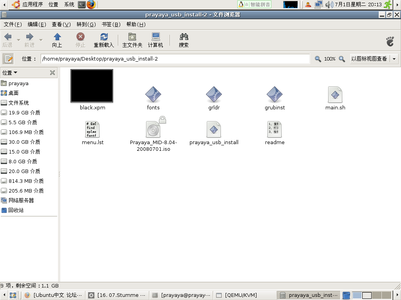This screenshot has height=300, width=401.
Task: Open the 搜索 binoculars tool
Action: (184, 40)
